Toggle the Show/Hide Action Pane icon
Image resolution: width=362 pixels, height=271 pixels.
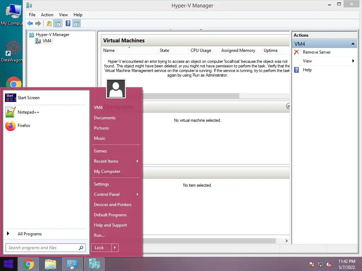coord(77,24)
